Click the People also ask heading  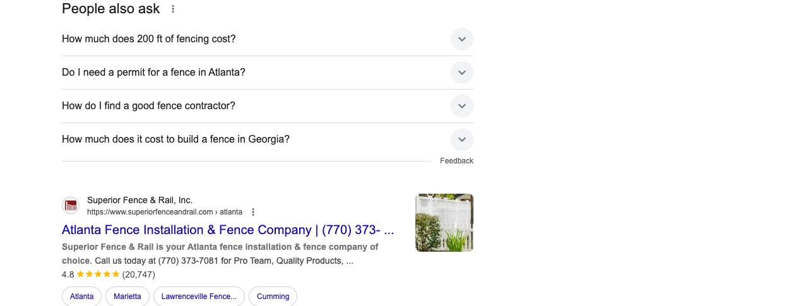click(x=110, y=9)
